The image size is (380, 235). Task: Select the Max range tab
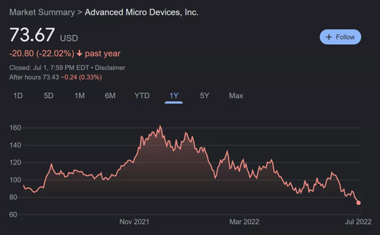tap(236, 96)
